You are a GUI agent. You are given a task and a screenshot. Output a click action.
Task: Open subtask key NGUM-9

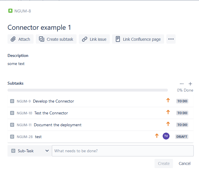point(24,101)
